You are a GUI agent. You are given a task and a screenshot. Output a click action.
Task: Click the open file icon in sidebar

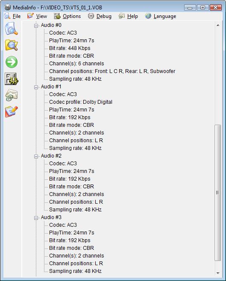pos(11,29)
